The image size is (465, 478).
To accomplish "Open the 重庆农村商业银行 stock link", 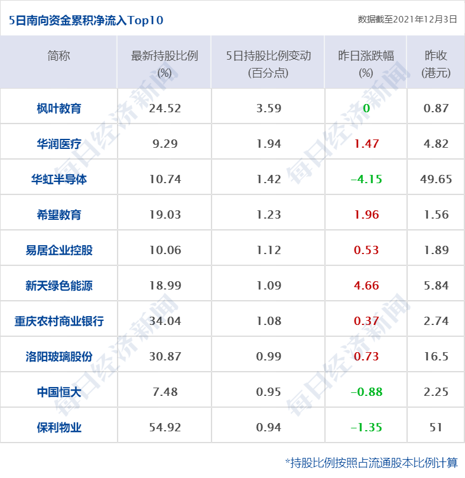I will [59, 321].
